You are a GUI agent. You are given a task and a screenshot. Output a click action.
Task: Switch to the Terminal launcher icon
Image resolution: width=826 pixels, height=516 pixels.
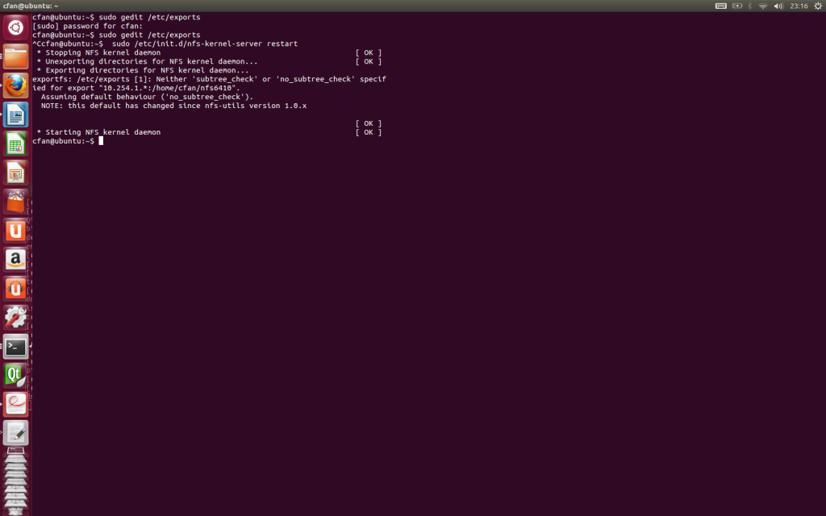(16, 347)
